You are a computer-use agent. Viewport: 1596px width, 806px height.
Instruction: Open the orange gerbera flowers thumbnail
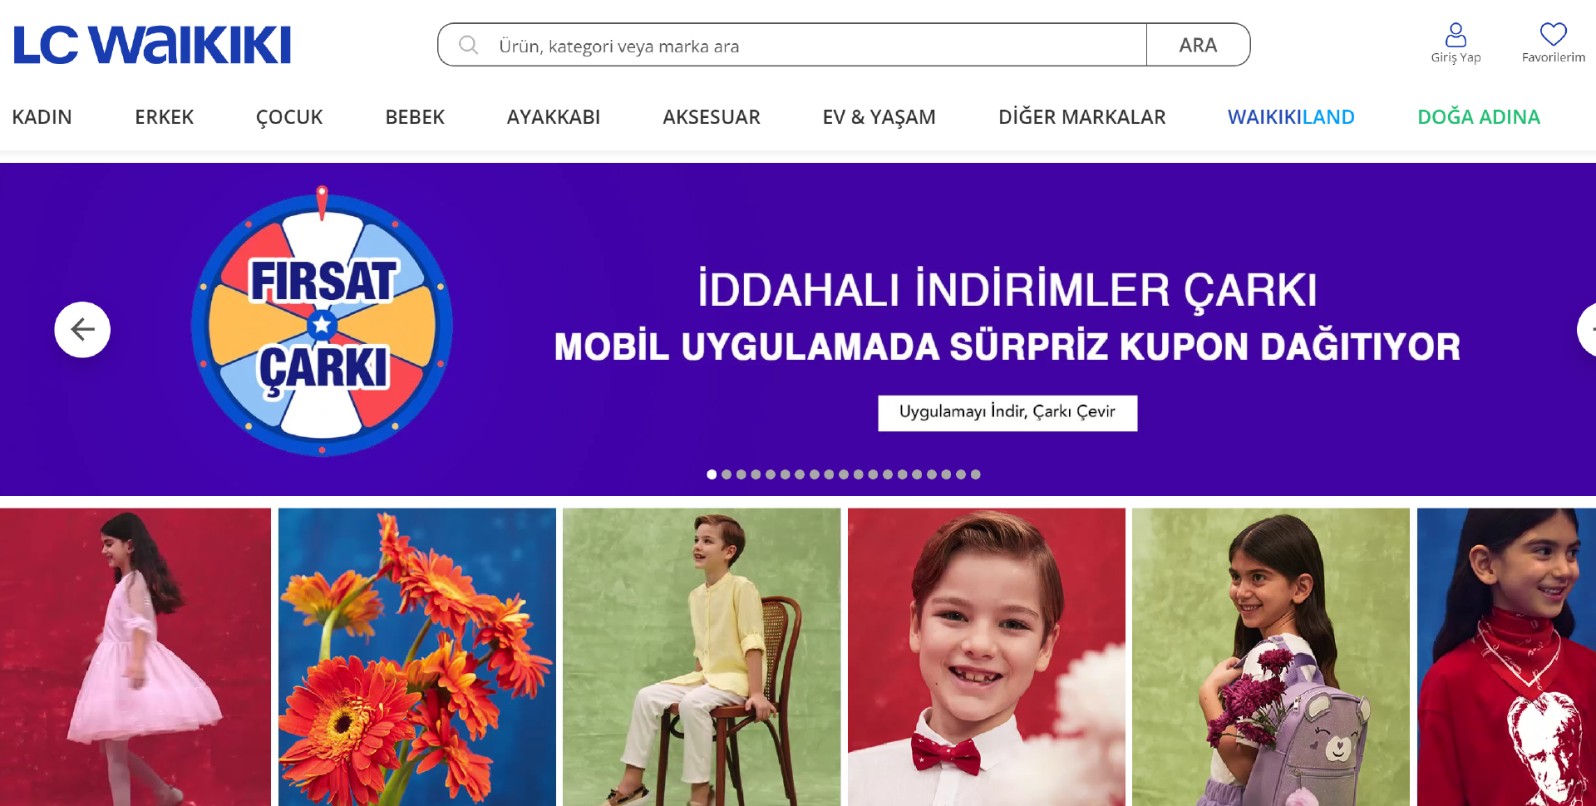coord(417,656)
